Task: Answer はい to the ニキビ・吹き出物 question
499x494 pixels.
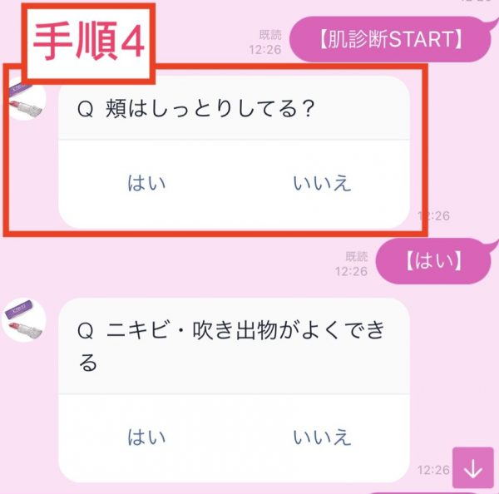Action: (146, 437)
